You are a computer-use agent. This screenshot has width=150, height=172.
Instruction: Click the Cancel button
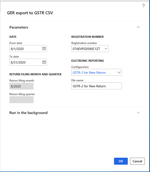point(137,161)
